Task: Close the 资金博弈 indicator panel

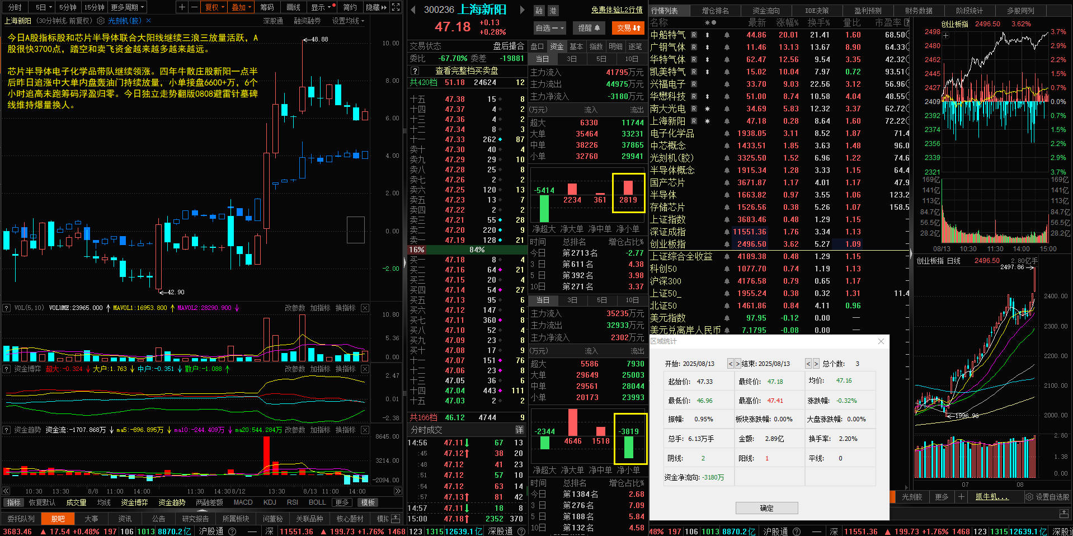Action: click(365, 369)
